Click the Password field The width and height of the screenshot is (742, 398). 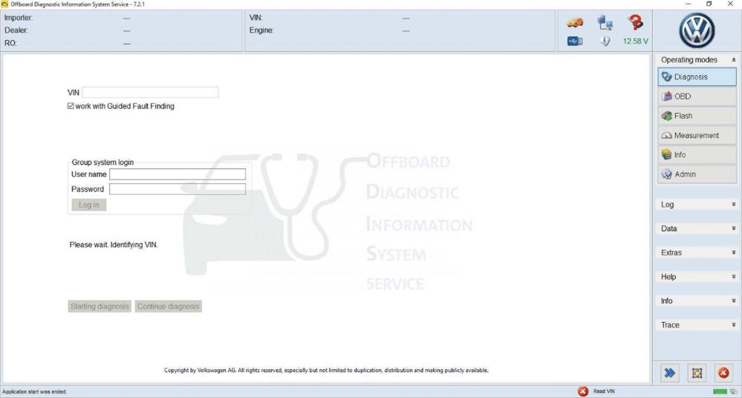pyautogui.click(x=178, y=189)
